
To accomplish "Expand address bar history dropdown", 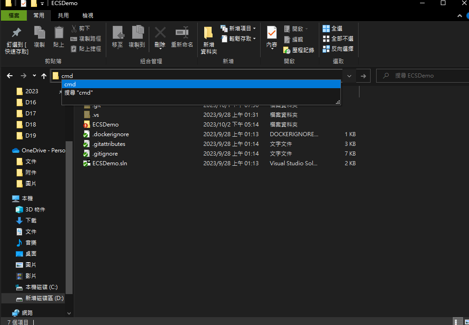I will (x=349, y=76).
